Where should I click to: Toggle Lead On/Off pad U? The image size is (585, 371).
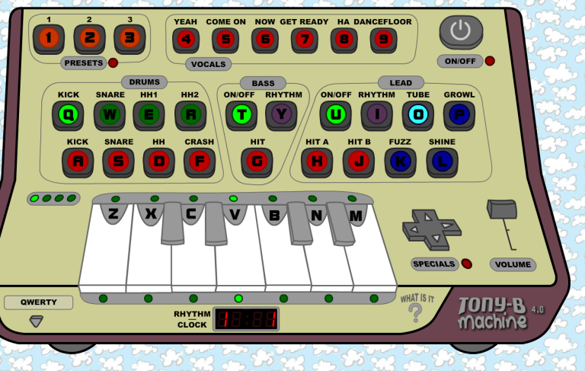tap(334, 114)
